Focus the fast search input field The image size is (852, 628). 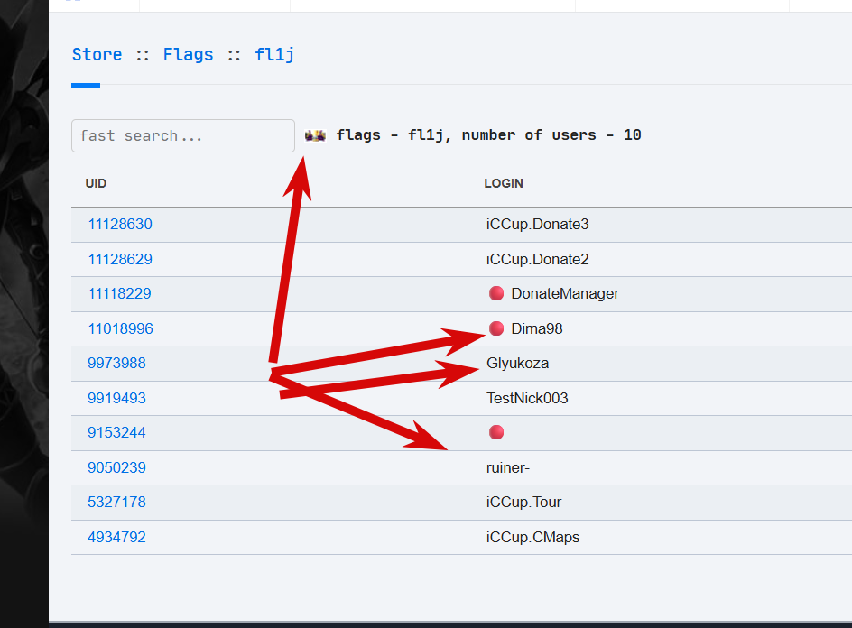tap(183, 136)
